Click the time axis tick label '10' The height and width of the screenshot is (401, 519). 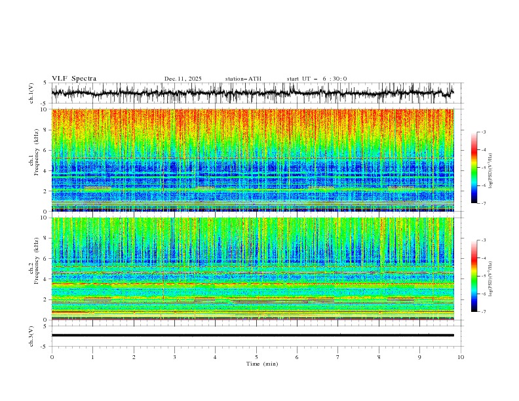click(461, 357)
